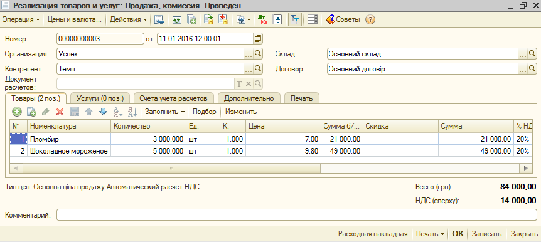Screen dimensions: 541x242
Task: Expand the Действия dropdown menu
Action: click(129, 19)
